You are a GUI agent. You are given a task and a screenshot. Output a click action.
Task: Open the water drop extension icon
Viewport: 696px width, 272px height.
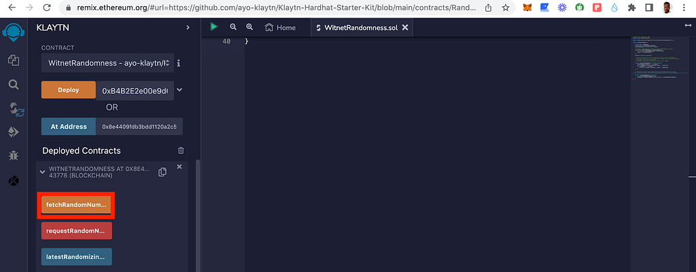[x=614, y=7]
